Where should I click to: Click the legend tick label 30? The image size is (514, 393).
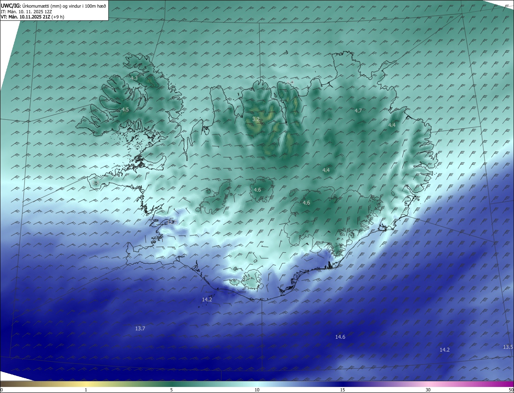(x=428, y=390)
